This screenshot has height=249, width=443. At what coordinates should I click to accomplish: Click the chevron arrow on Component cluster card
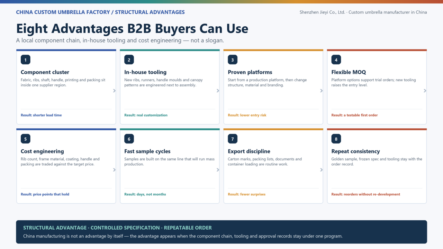(114, 91)
